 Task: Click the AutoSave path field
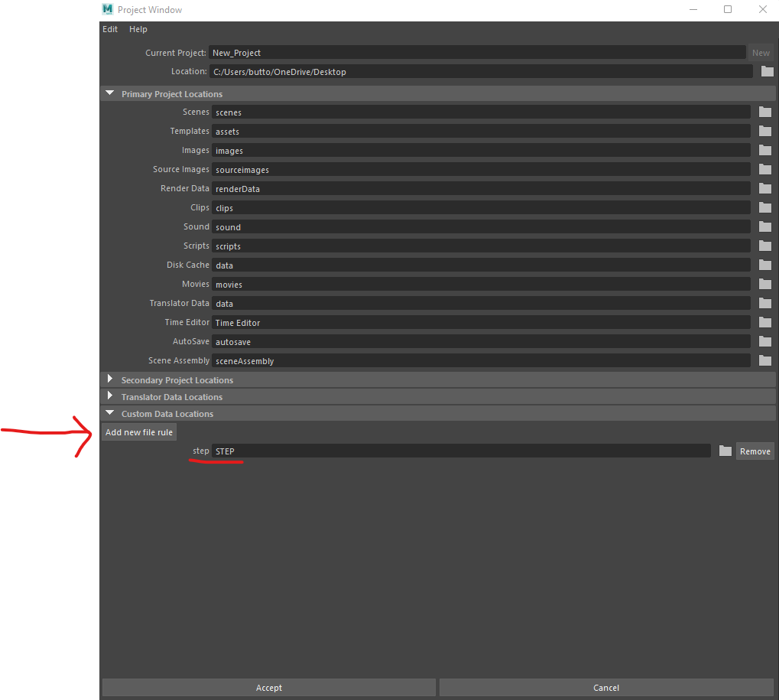coord(481,342)
